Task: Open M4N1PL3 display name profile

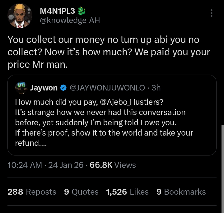Action: [58, 11]
